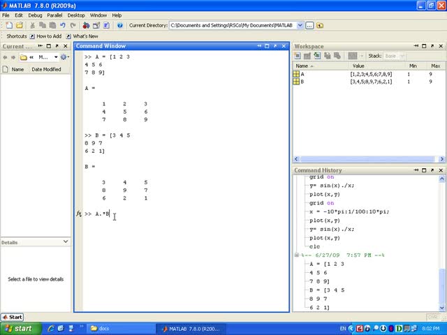
Task: Open folder path dropdown in Current Directory
Action: click(x=56, y=57)
